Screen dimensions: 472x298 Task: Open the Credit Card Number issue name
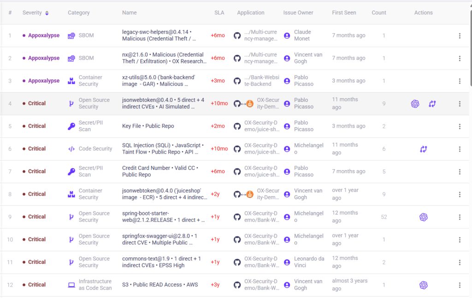(160, 171)
